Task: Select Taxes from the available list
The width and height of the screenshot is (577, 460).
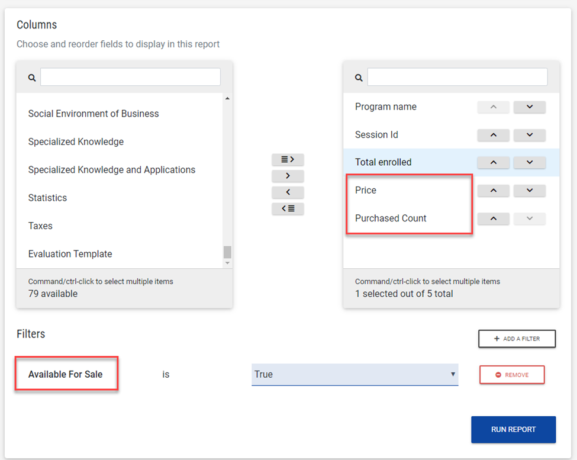Action: point(40,226)
